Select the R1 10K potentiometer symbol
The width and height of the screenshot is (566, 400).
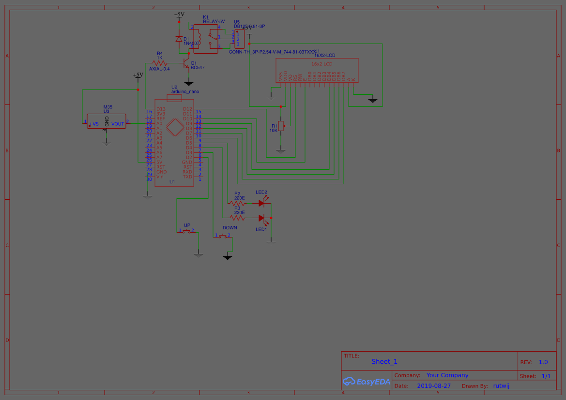(x=281, y=126)
